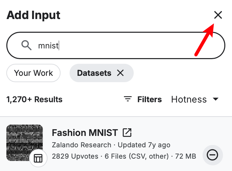
Task: Click the Filters lines icon
Action: click(128, 99)
